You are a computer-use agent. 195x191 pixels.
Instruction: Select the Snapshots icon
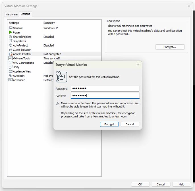coord(11,41)
